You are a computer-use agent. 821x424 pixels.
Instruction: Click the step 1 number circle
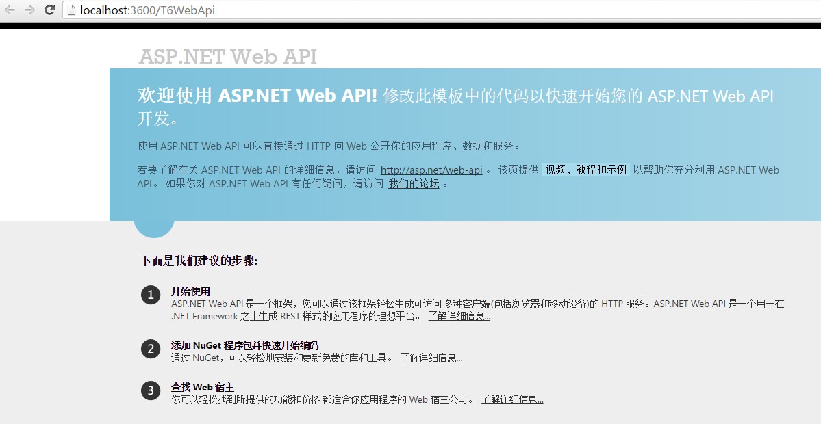[150, 295]
